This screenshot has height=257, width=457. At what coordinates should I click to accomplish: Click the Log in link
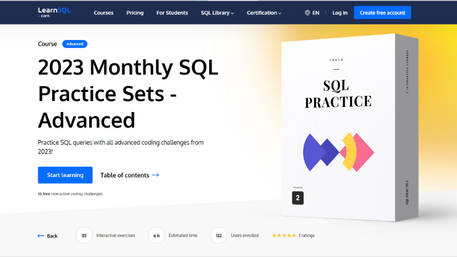tap(340, 13)
